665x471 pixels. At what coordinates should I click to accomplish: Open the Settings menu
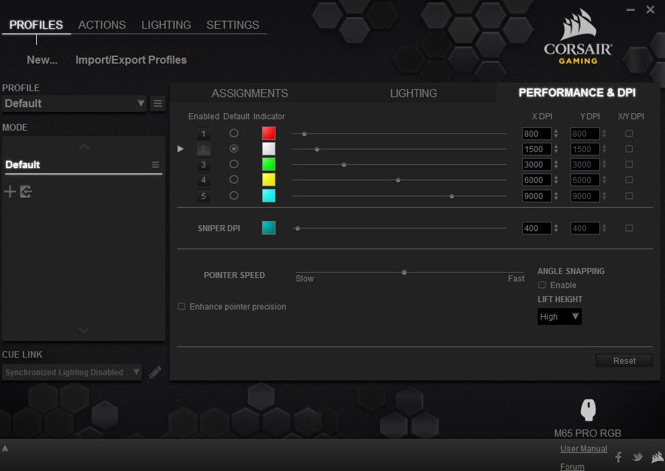[x=233, y=25]
